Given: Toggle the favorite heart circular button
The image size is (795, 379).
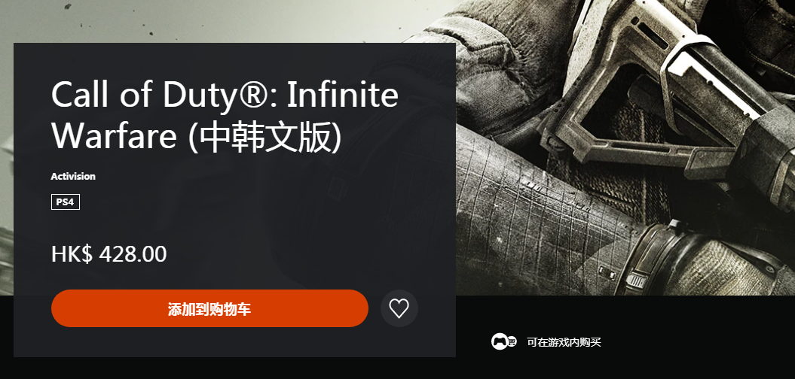Looking at the screenshot, I should click(399, 308).
